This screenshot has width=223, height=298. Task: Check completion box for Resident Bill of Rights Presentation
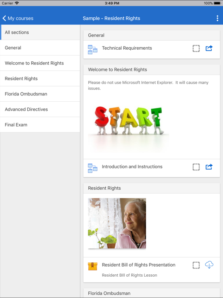coord(196,265)
